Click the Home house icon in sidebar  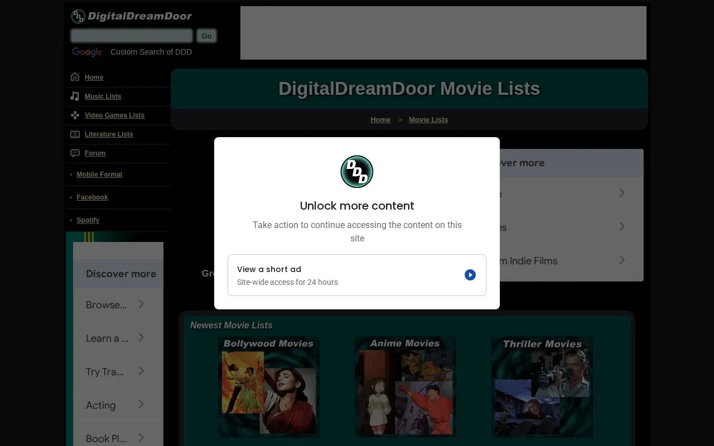(x=75, y=77)
